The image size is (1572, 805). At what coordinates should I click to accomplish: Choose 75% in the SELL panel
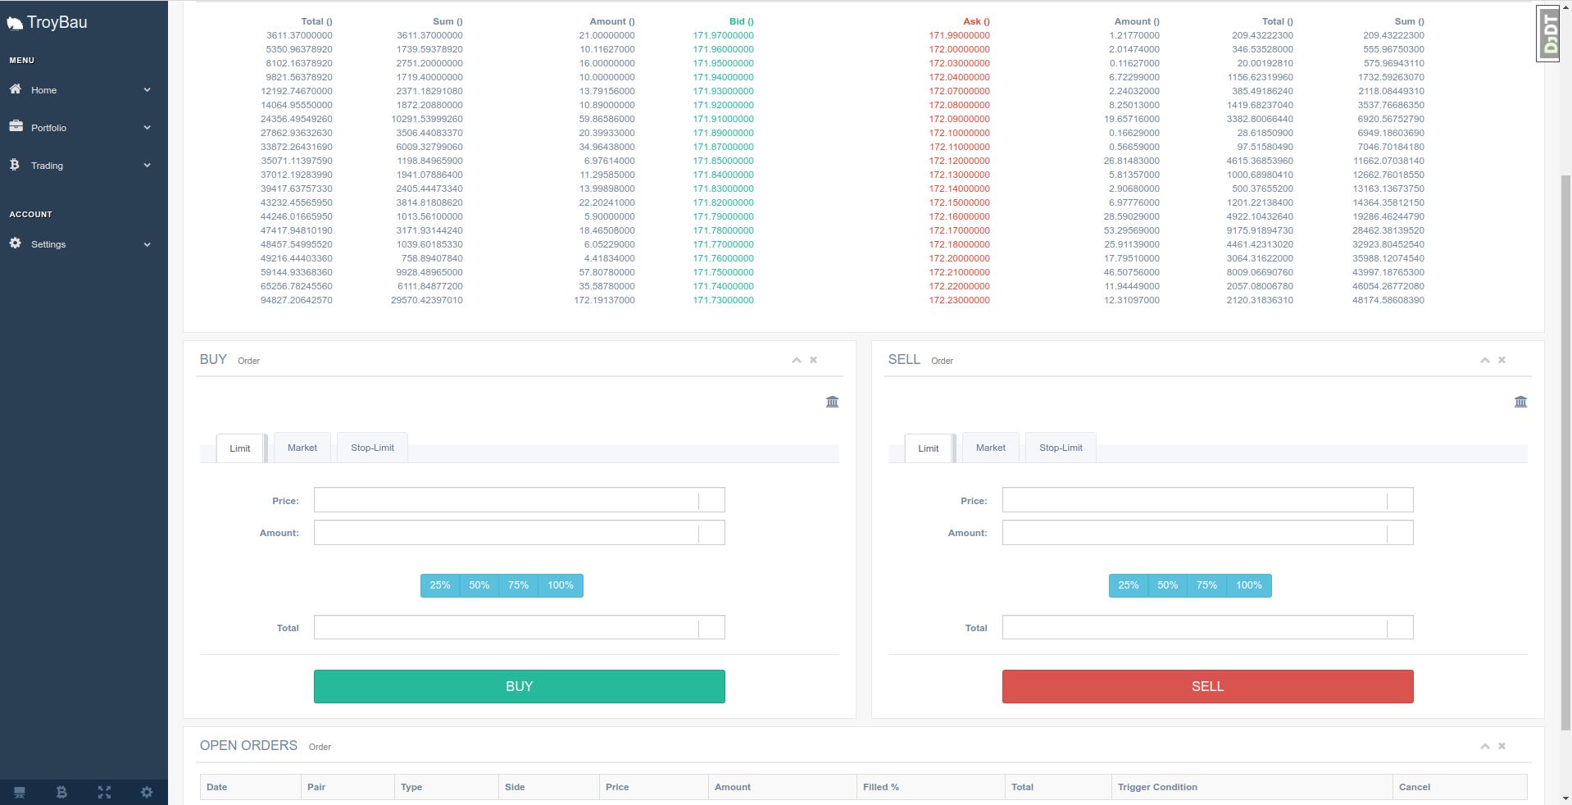coord(1207,585)
